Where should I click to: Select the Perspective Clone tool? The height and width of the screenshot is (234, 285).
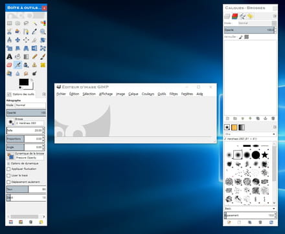9,74
